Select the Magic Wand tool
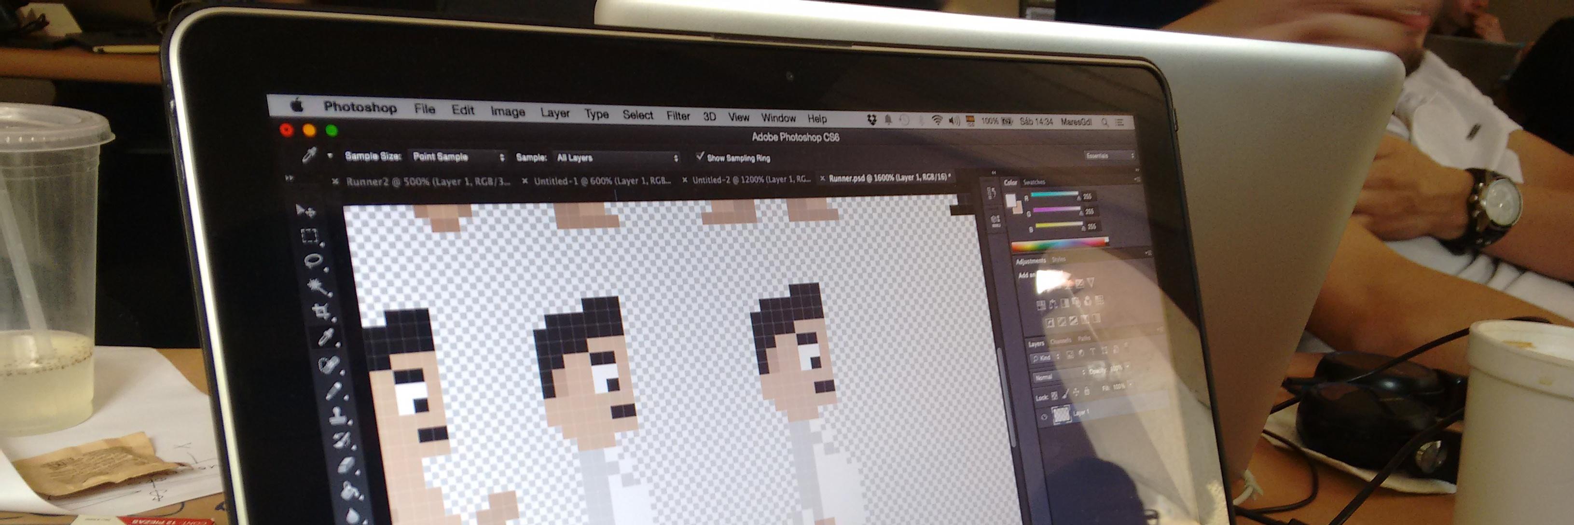This screenshot has width=1574, height=525. [x=319, y=286]
